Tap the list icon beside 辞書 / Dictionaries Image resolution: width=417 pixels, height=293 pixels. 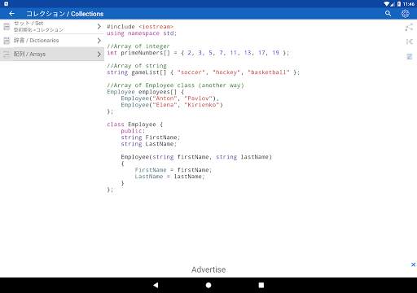coord(7,41)
